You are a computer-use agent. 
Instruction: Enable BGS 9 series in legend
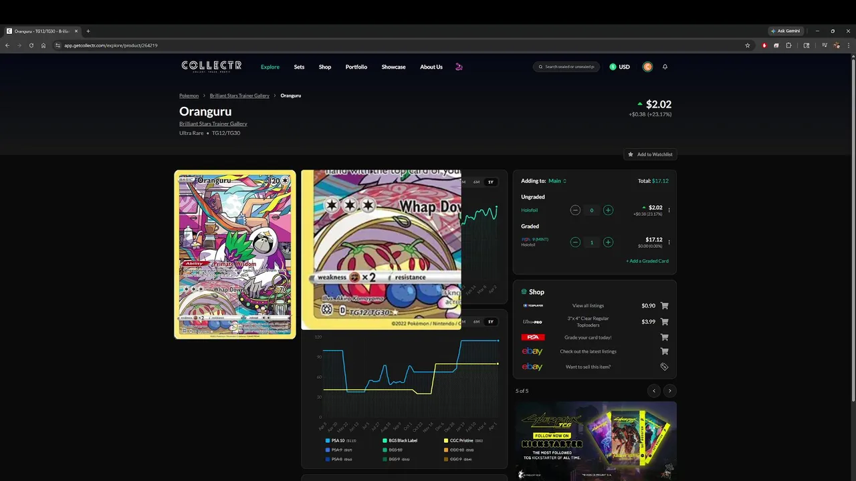(x=396, y=460)
